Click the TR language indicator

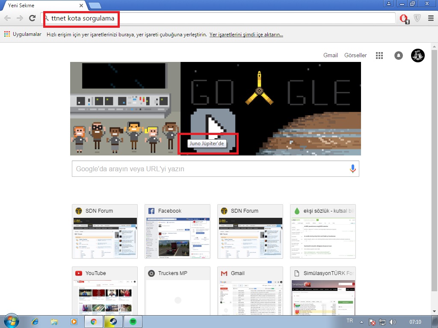click(x=349, y=321)
